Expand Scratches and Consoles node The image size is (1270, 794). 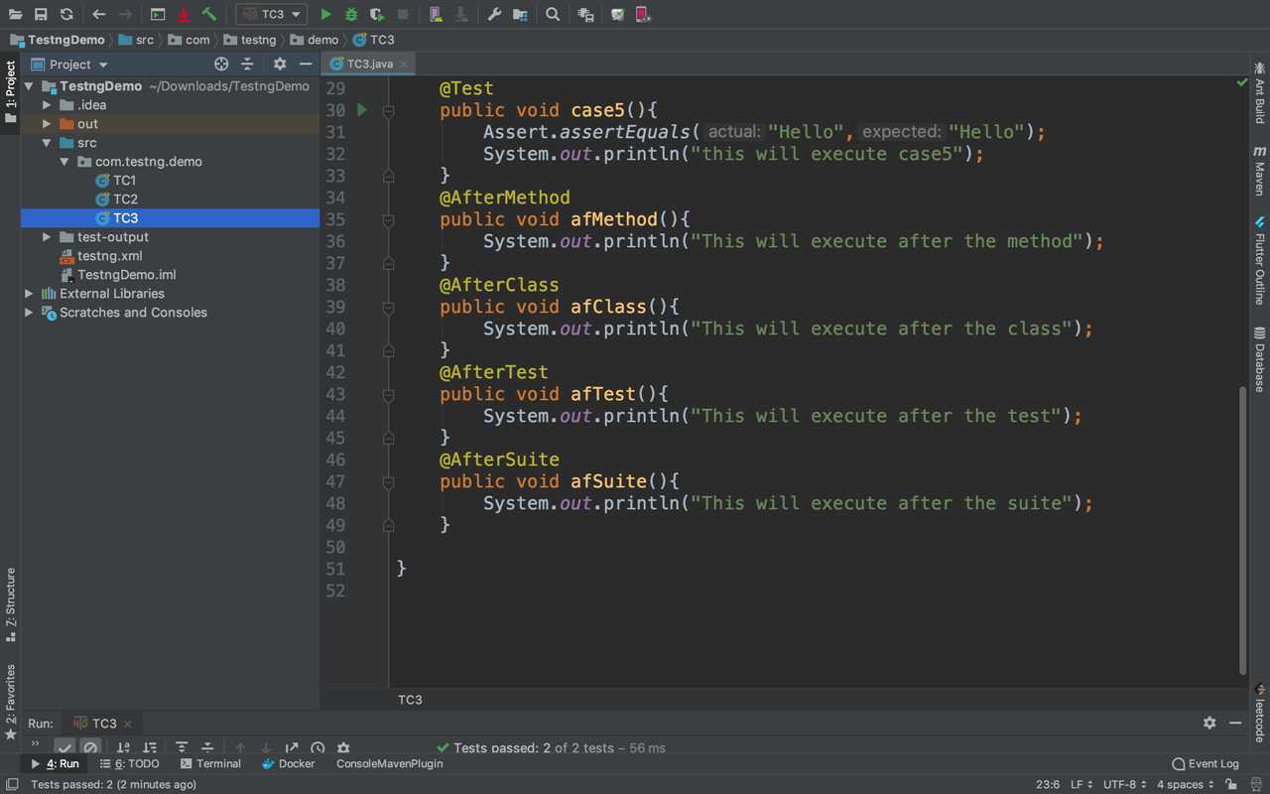(x=29, y=313)
